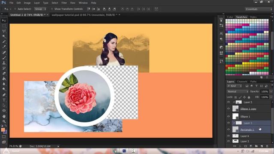Hide Layer 5 visibility eye
This screenshot has height=154, width=274.
[x=228, y=102]
